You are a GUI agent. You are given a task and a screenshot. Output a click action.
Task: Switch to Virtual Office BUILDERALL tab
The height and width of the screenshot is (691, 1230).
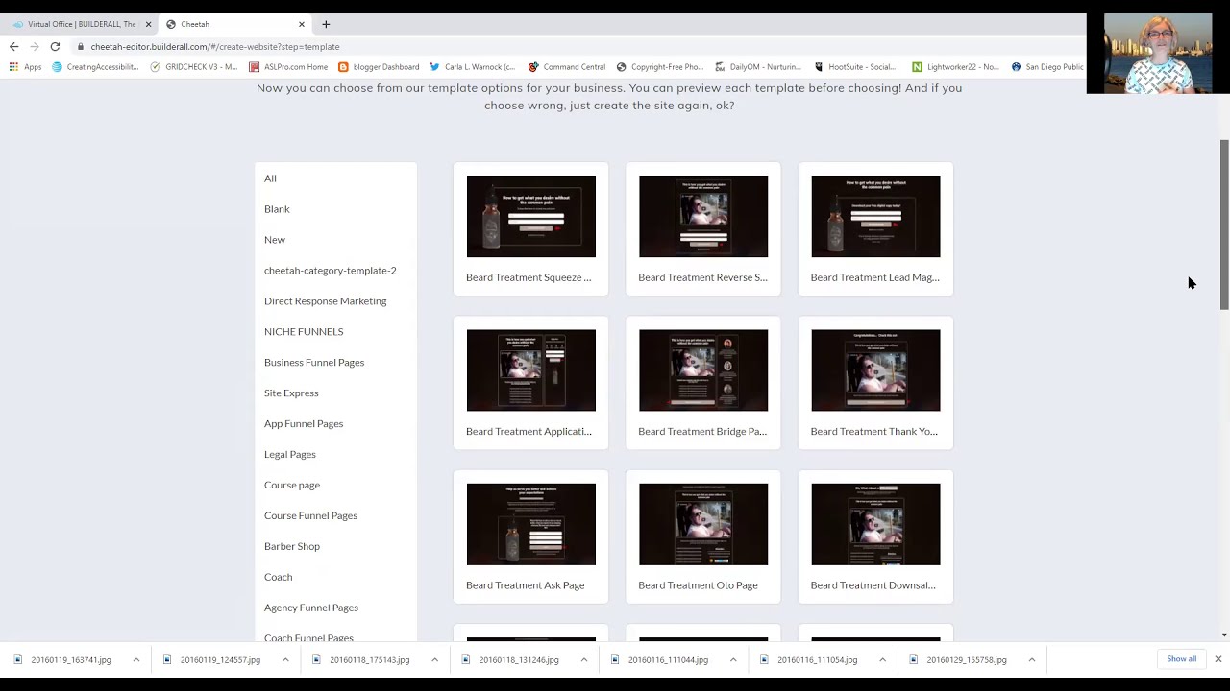click(79, 24)
